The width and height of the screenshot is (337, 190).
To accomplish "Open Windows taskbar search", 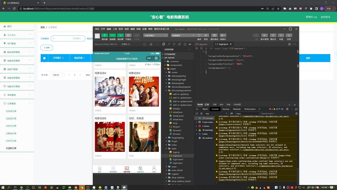I will pyautogui.click(x=9, y=188).
